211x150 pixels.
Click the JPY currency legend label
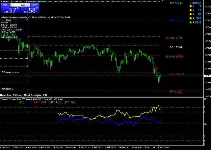tap(67, 102)
